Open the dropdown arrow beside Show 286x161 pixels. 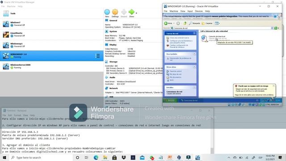pos(136,13)
